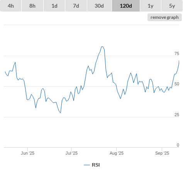
Task: Show the 5y time range
Action: pyautogui.click(x=172, y=6)
